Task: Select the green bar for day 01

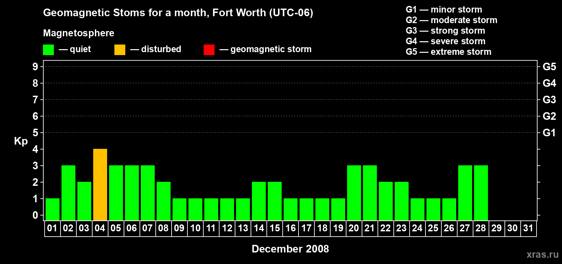Action: [x=53, y=210]
